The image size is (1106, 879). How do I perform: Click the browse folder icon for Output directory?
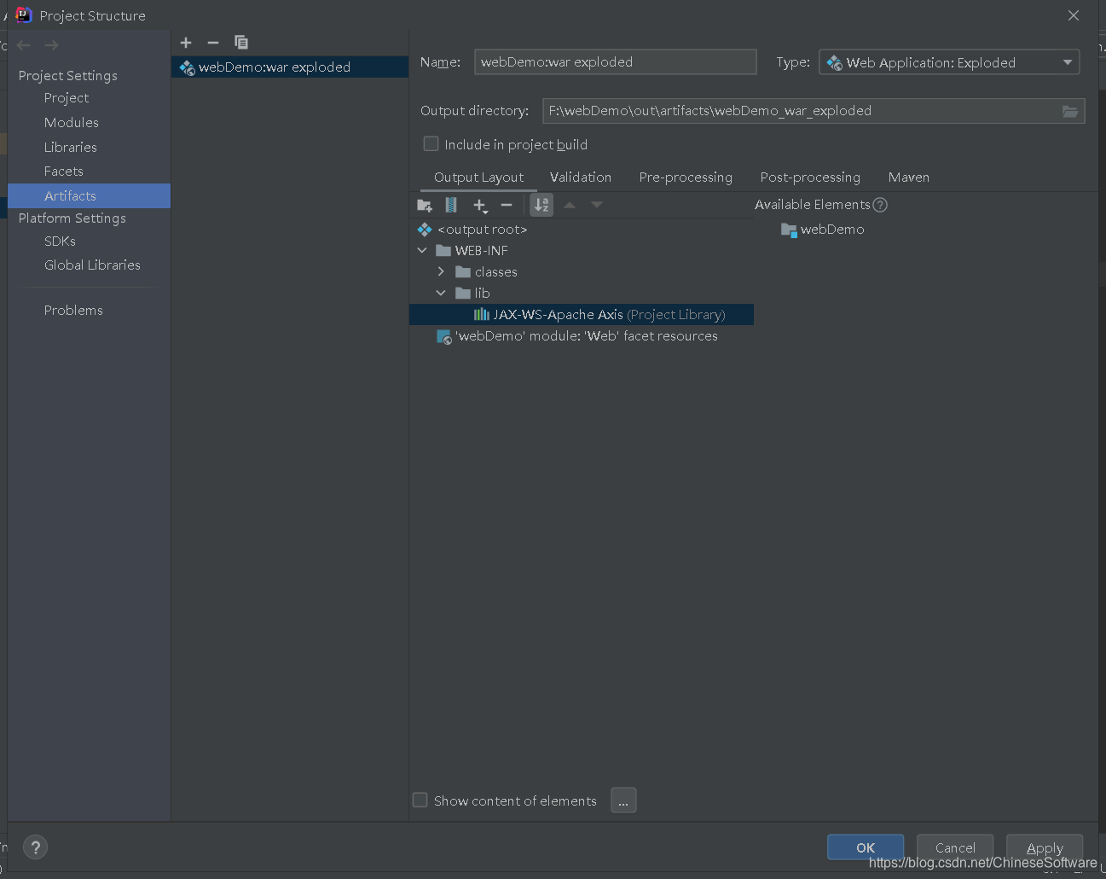(x=1070, y=111)
